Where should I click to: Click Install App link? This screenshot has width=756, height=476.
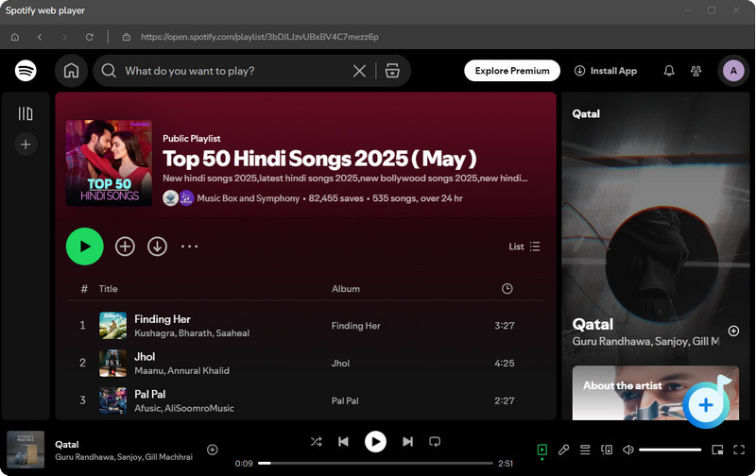(606, 71)
